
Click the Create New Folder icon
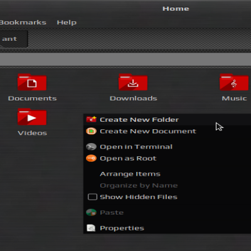(x=91, y=119)
